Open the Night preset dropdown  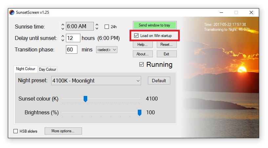coord(96,81)
